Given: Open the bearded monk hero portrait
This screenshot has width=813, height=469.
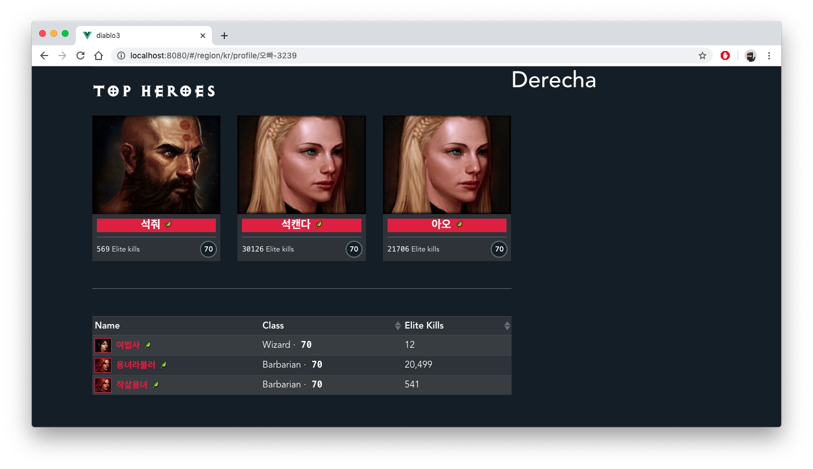Looking at the screenshot, I should point(156,165).
